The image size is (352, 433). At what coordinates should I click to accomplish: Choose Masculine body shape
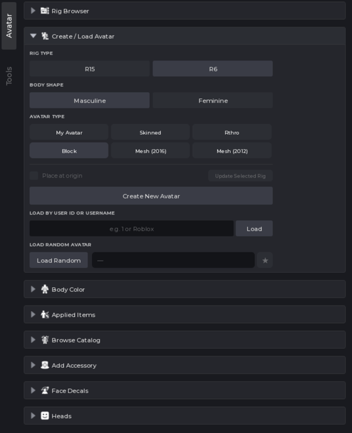point(90,100)
